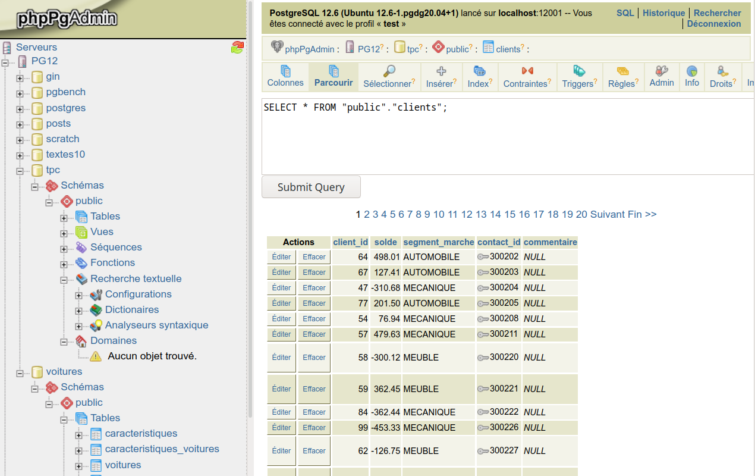The height and width of the screenshot is (476, 755).
Task: Click the Triggers tab icon
Action: click(580, 71)
